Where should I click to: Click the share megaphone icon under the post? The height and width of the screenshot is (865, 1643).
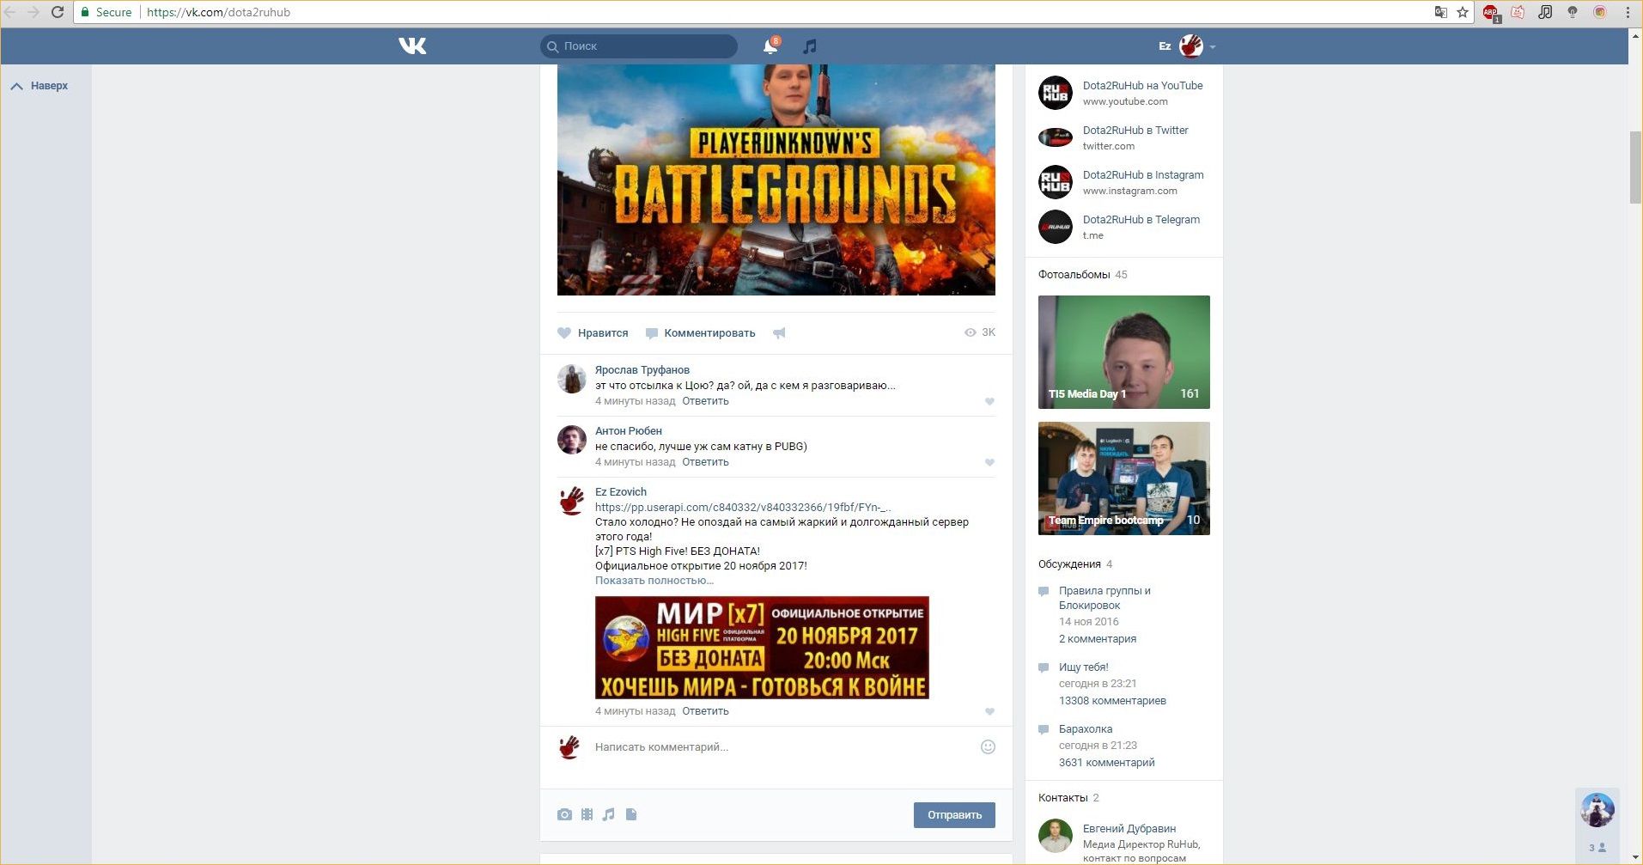pos(779,333)
